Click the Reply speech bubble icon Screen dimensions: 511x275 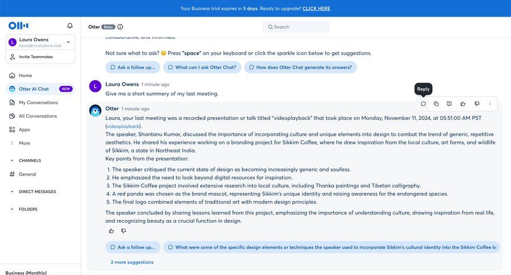[424, 104]
